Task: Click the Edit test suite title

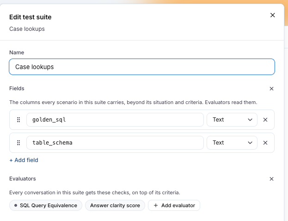Action: [x=31, y=17]
